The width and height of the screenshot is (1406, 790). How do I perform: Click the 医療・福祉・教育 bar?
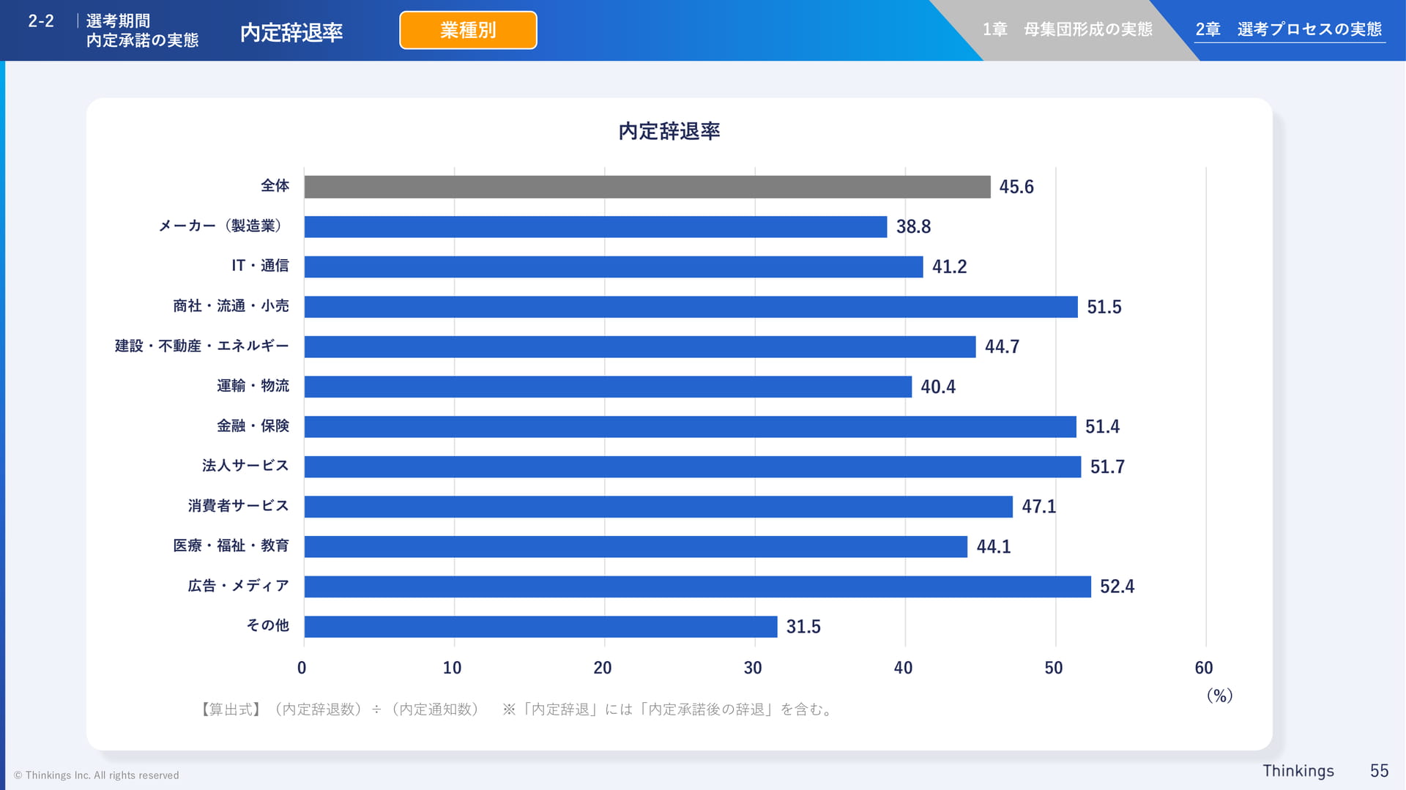tap(636, 546)
